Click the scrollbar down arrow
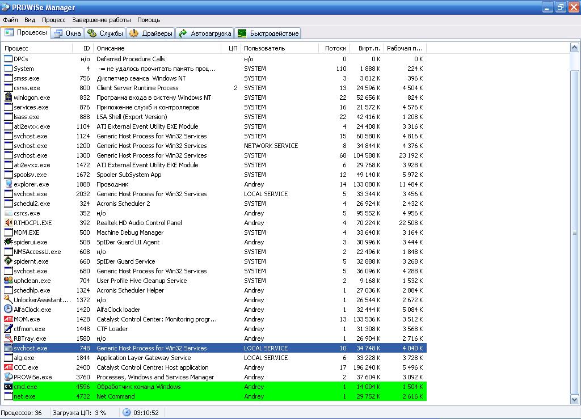 (x=575, y=400)
